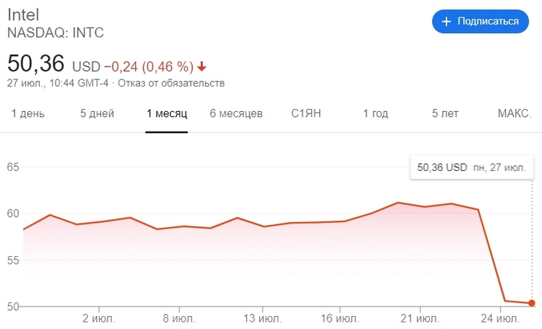This screenshot has width=542, height=329.
Task: Select the 5 лет range tab
Action: [x=445, y=113]
